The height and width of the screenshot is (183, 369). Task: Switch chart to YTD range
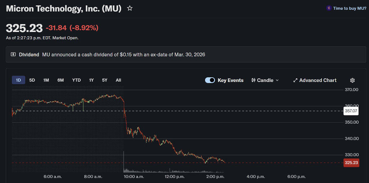point(76,80)
